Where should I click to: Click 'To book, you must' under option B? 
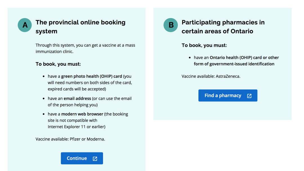pos(204,45)
